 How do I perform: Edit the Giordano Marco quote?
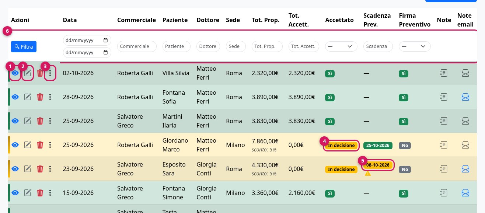tap(28, 145)
